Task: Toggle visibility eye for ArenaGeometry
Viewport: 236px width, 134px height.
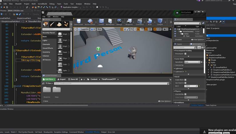Action: point(175,31)
